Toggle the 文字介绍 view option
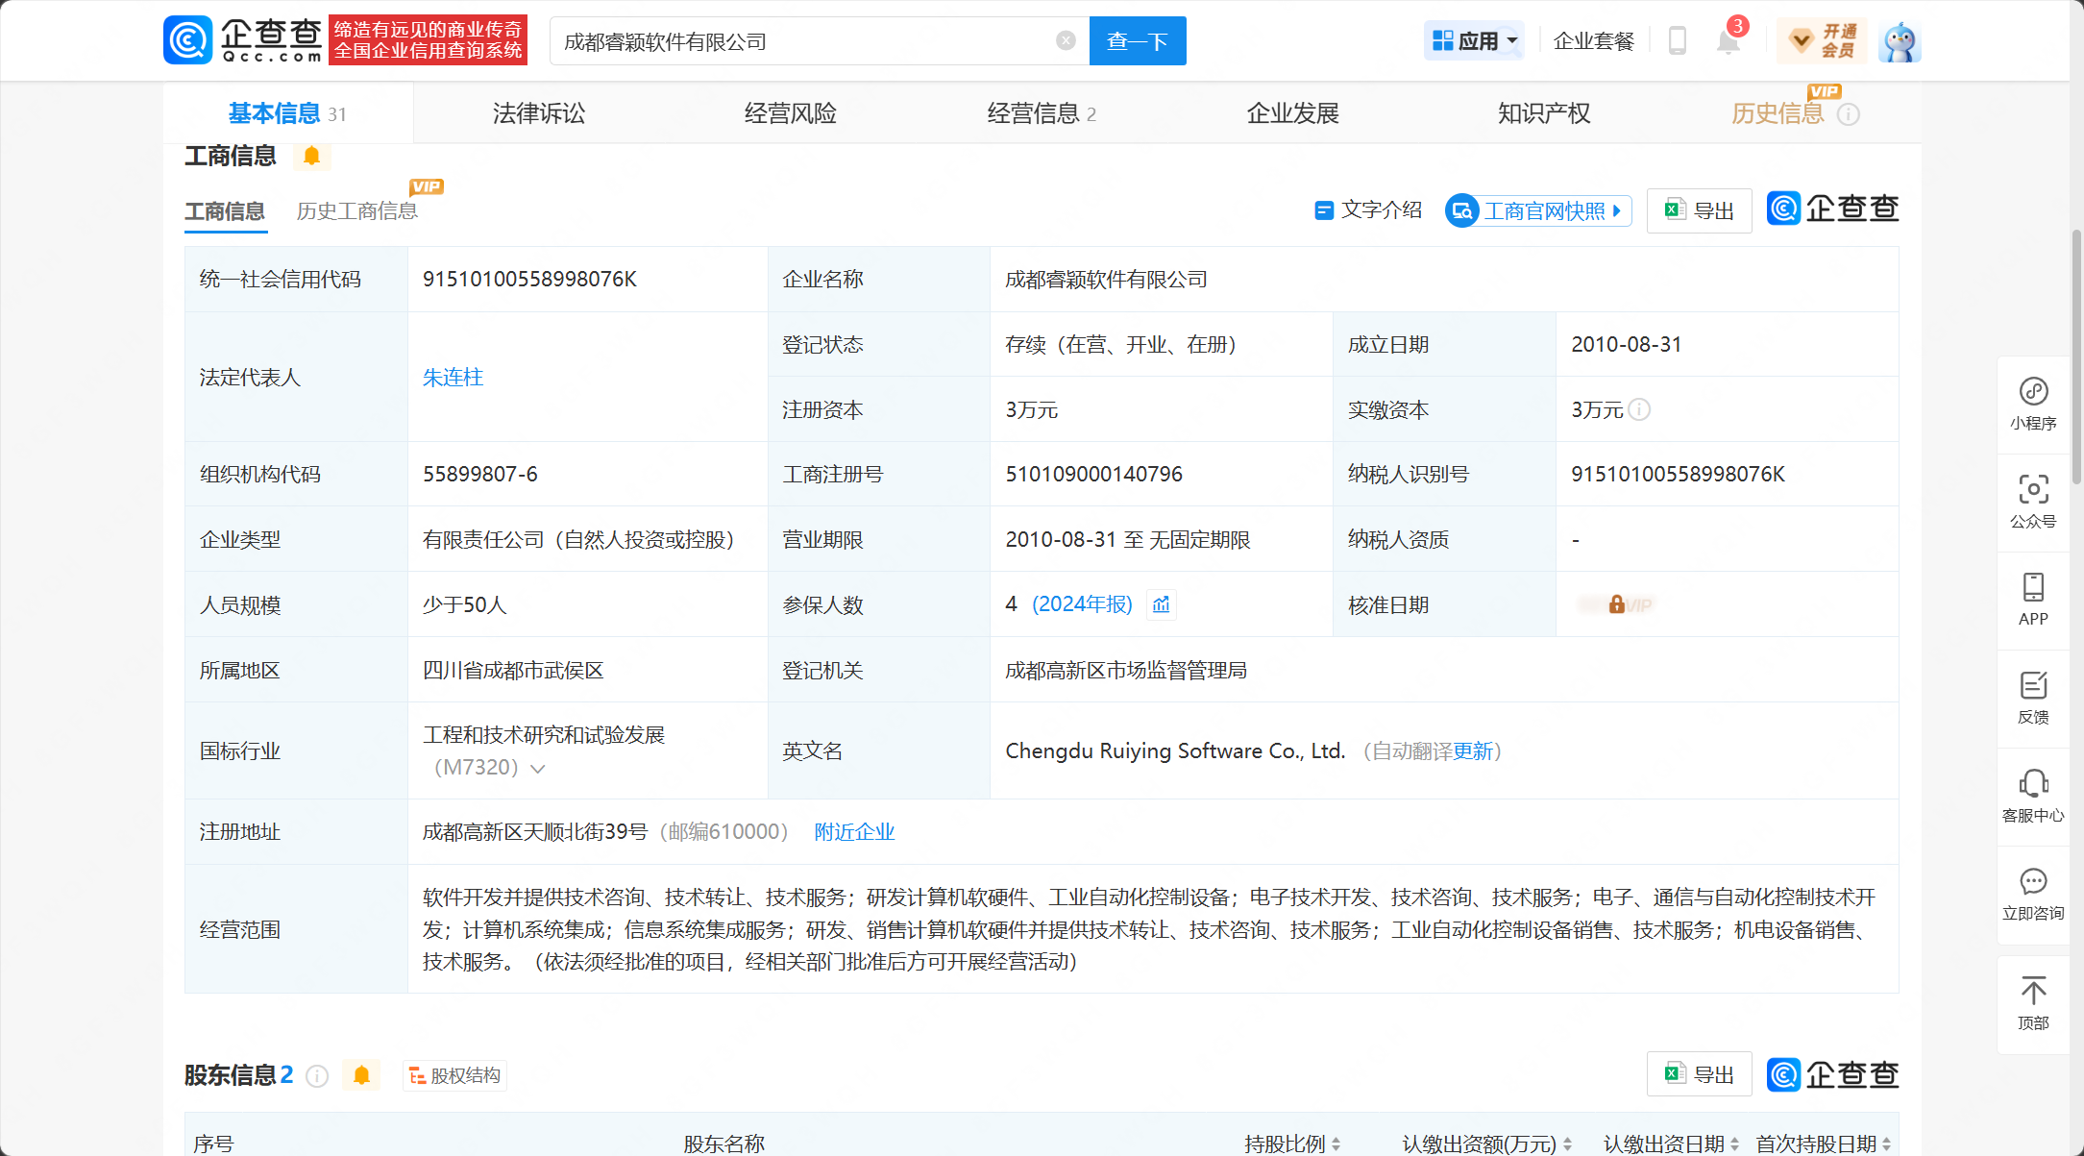The image size is (2084, 1156). click(x=1368, y=210)
